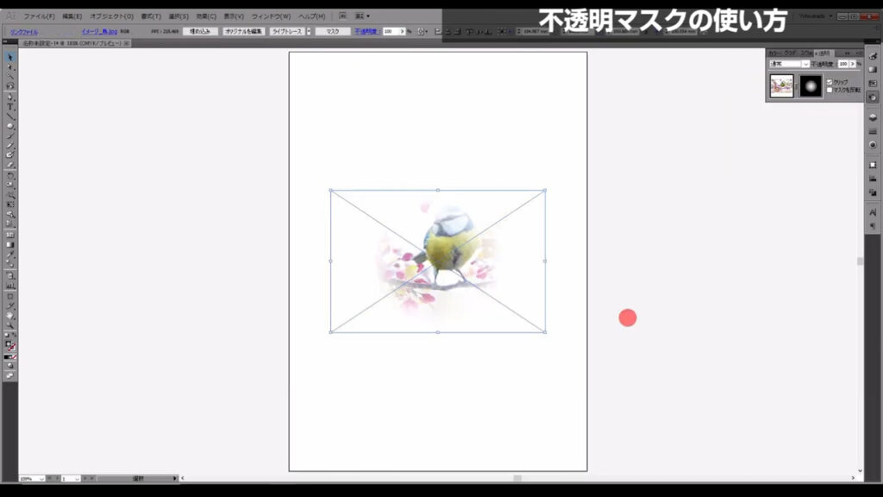Choose the Zoom tool at toolbar bottom
The width and height of the screenshot is (883, 497).
(8, 324)
